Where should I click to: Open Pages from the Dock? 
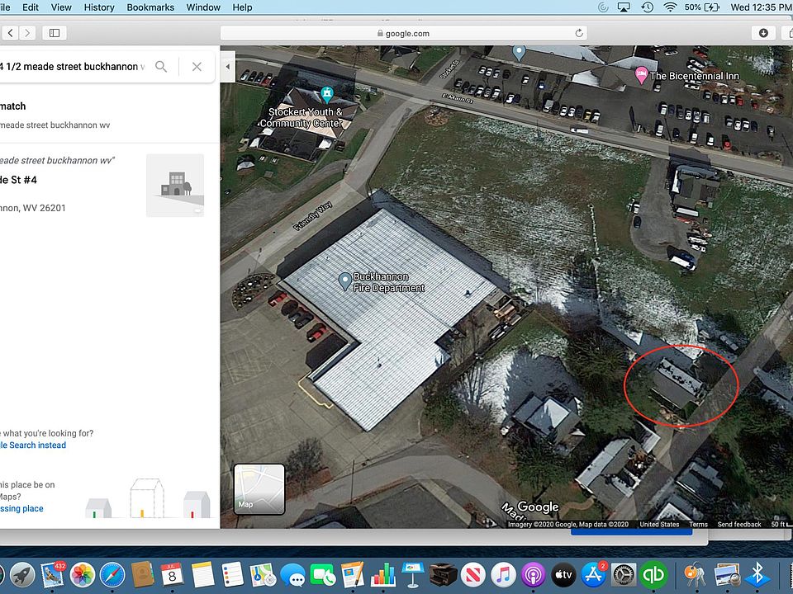(353, 575)
